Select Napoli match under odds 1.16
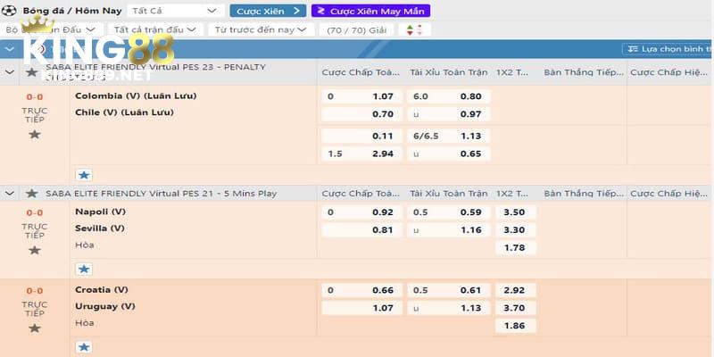Viewport: 714px width, 357px height. (449, 230)
